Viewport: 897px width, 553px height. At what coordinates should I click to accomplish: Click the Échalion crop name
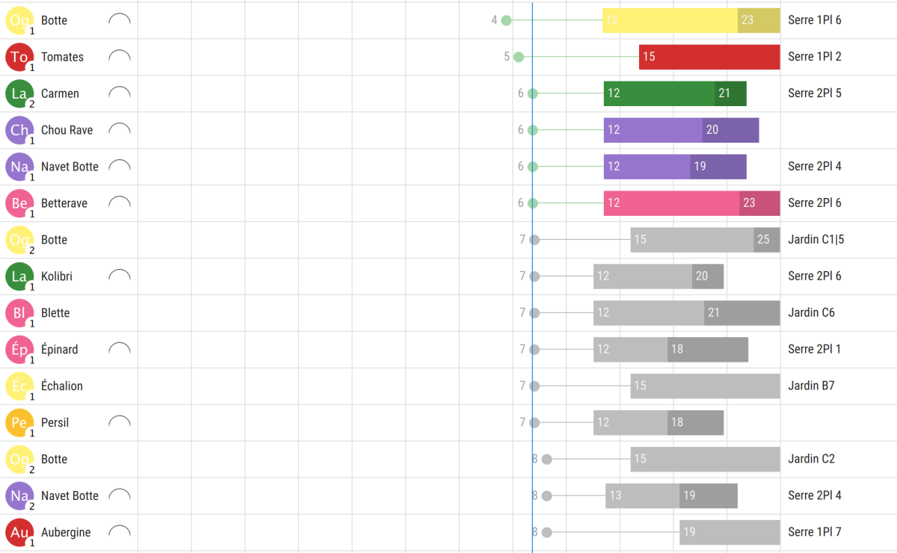62,386
